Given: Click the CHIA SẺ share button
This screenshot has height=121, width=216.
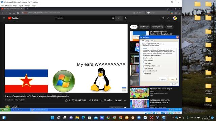Looking at the screenshot, I should coord(93,100).
